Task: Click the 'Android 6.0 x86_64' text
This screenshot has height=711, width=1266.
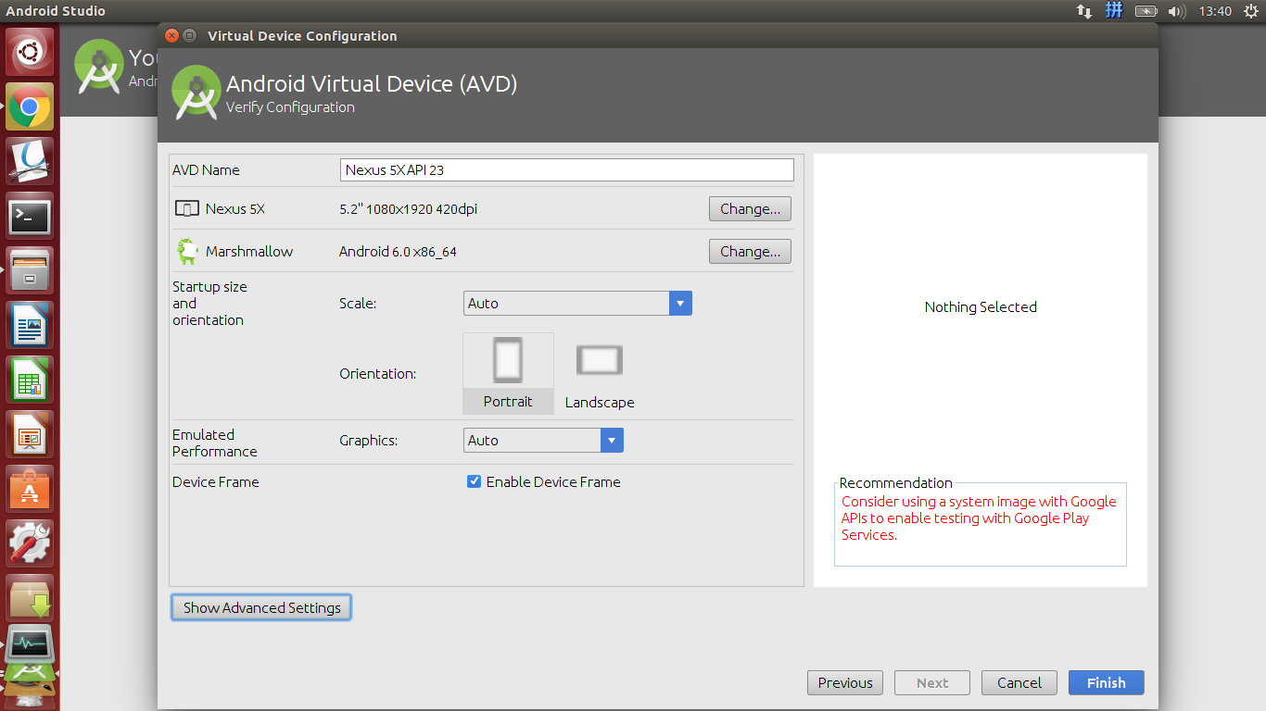Action: [x=398, y=252]
